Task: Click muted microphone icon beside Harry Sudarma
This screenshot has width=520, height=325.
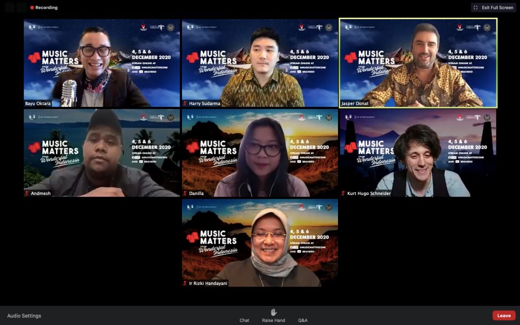Action: click(x=185, y=104)
